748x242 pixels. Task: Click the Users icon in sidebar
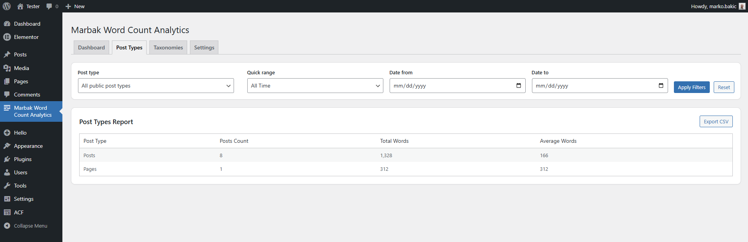click(7, 172)
